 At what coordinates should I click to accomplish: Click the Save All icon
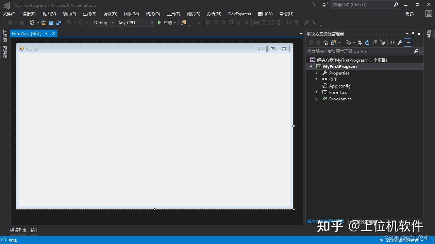[x=59, y=23]
